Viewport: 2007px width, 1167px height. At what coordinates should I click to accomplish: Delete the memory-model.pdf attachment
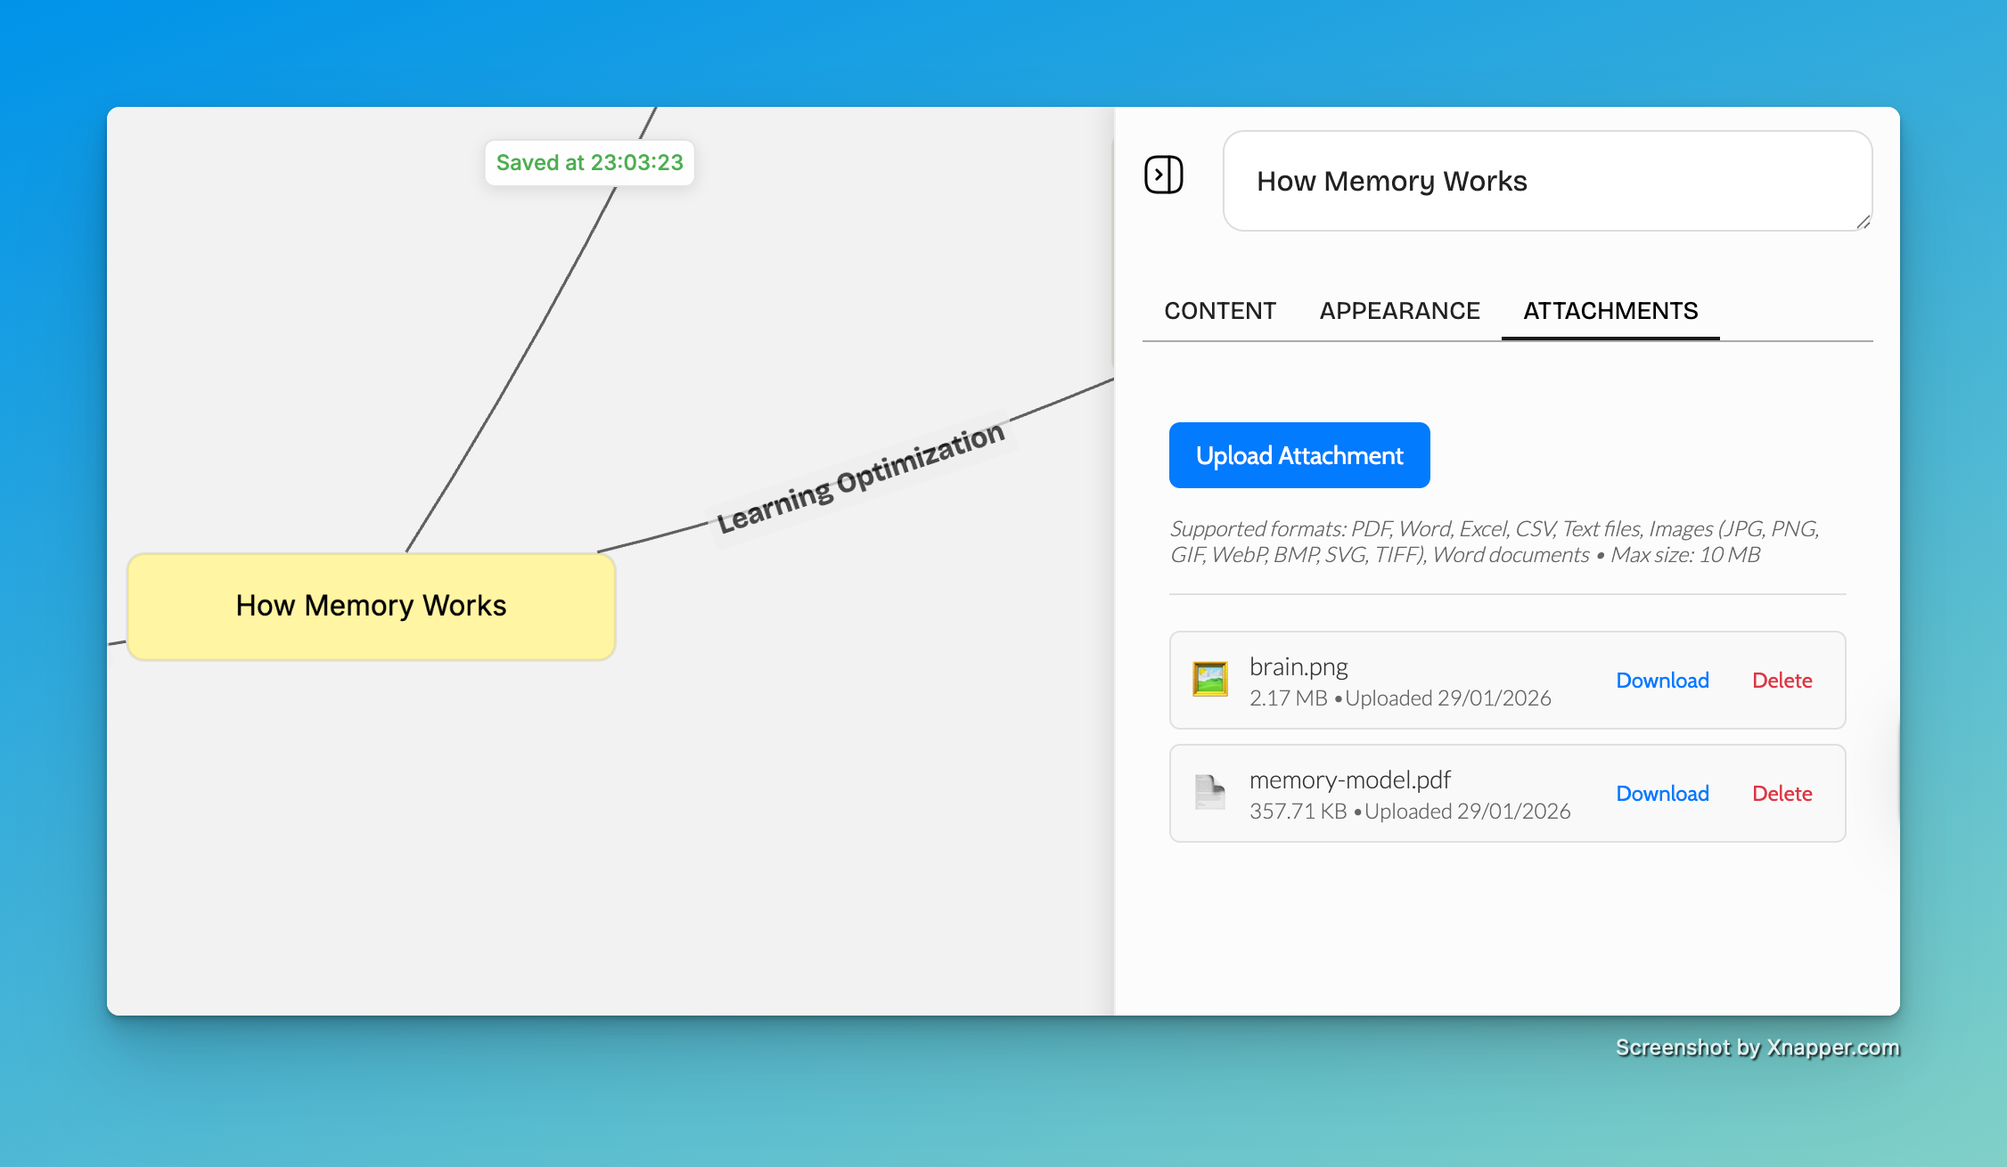(x=1782, y=793)
